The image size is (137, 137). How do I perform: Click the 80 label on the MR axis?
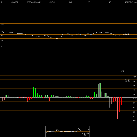pos(134,81)
